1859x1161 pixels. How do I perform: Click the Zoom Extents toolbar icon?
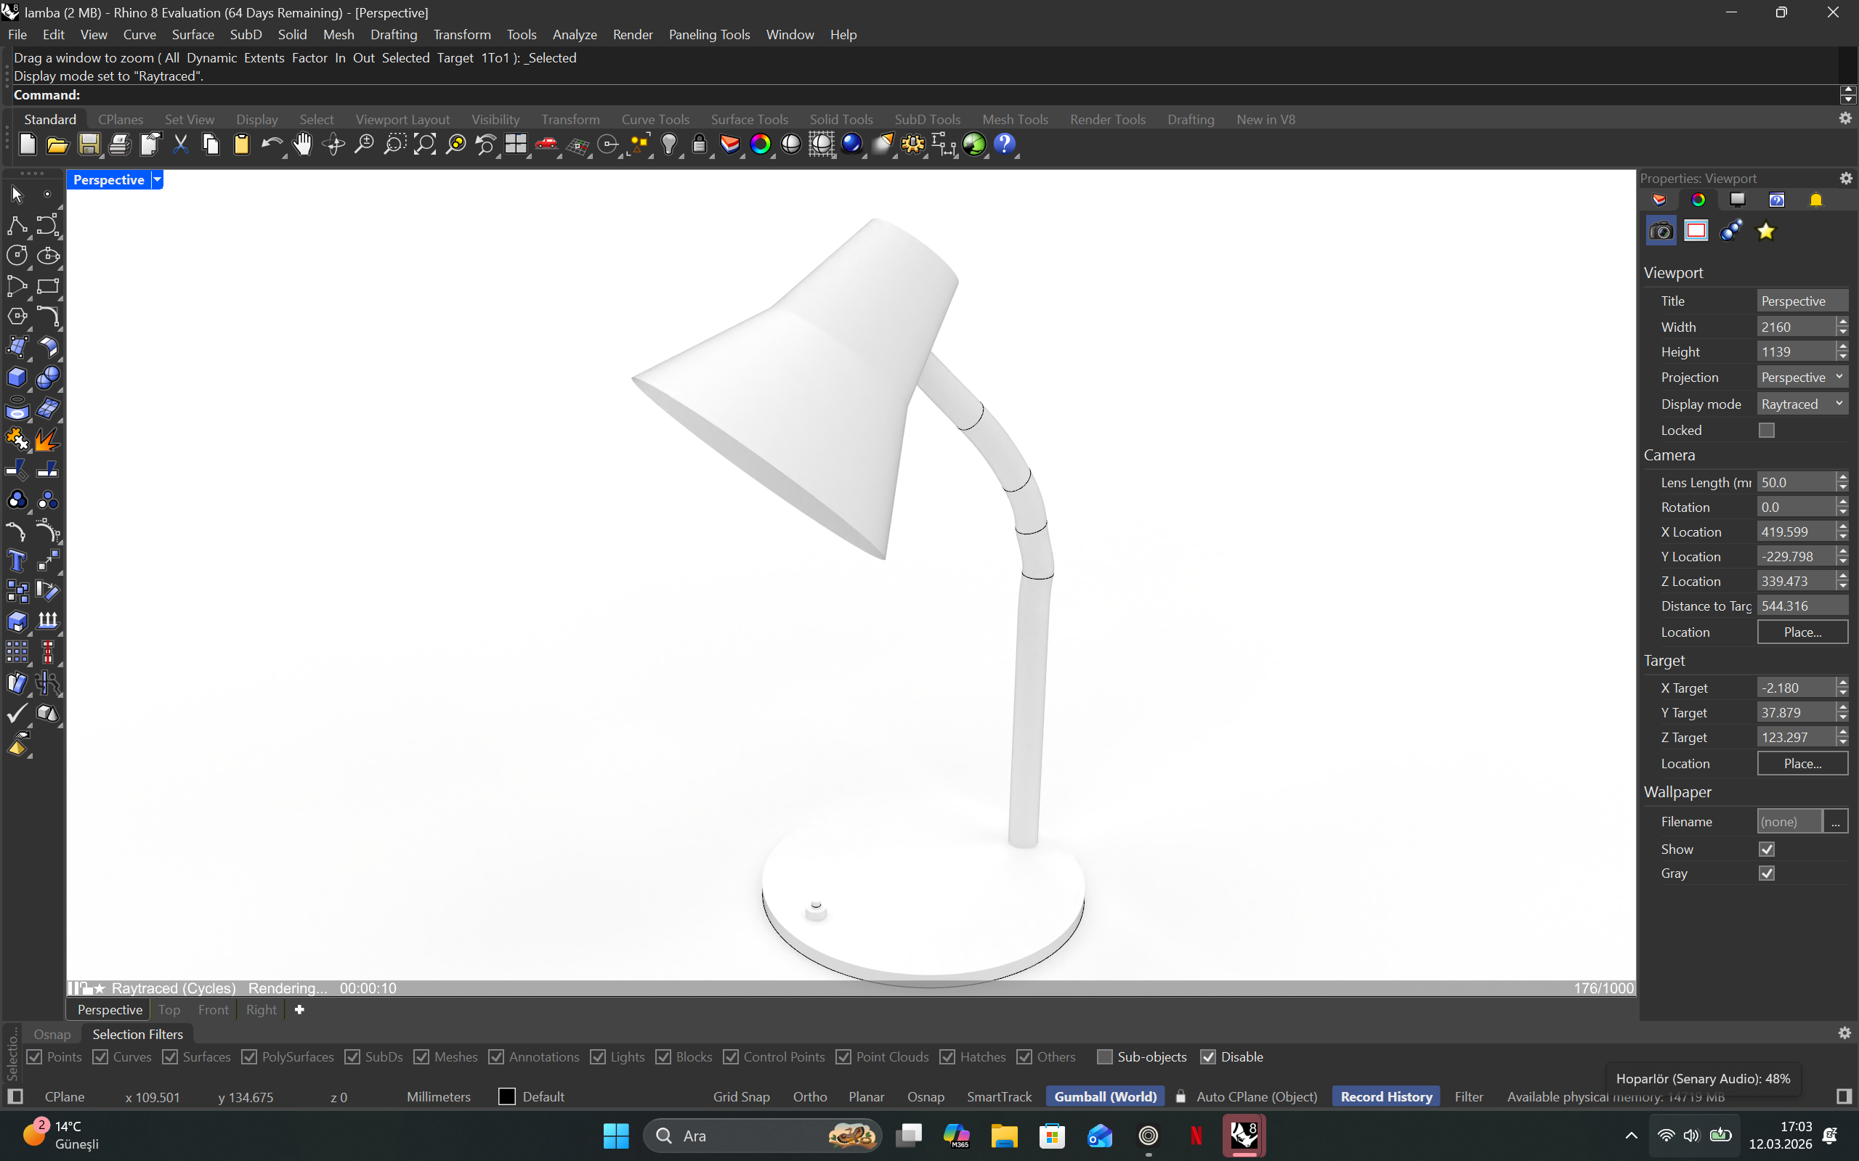[x=425, y=144]
